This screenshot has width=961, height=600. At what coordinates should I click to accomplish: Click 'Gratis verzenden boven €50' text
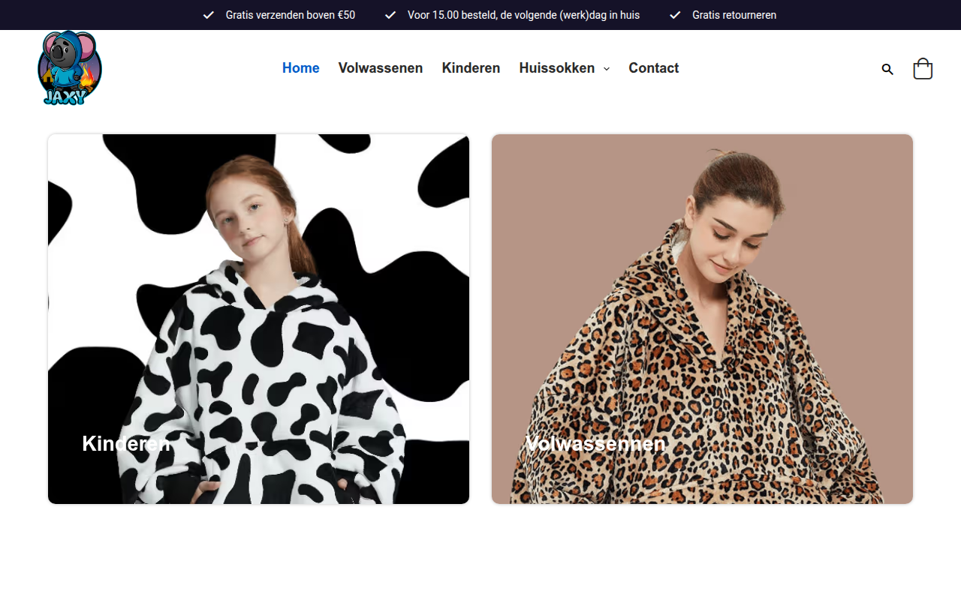[291, 15]
